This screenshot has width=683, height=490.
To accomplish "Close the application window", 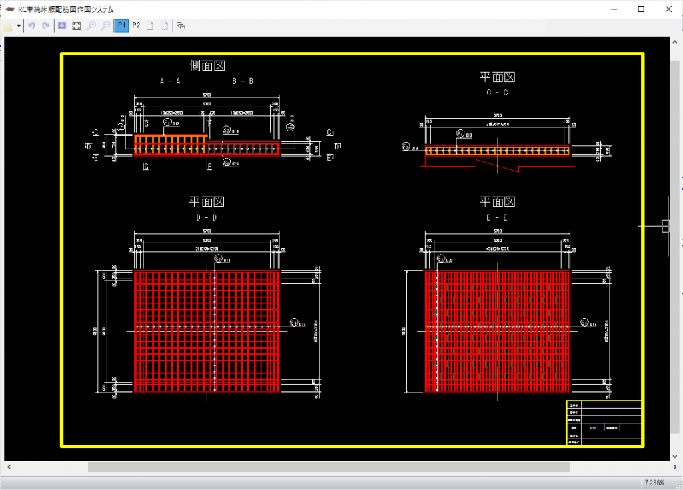I will tap(668, 9).
